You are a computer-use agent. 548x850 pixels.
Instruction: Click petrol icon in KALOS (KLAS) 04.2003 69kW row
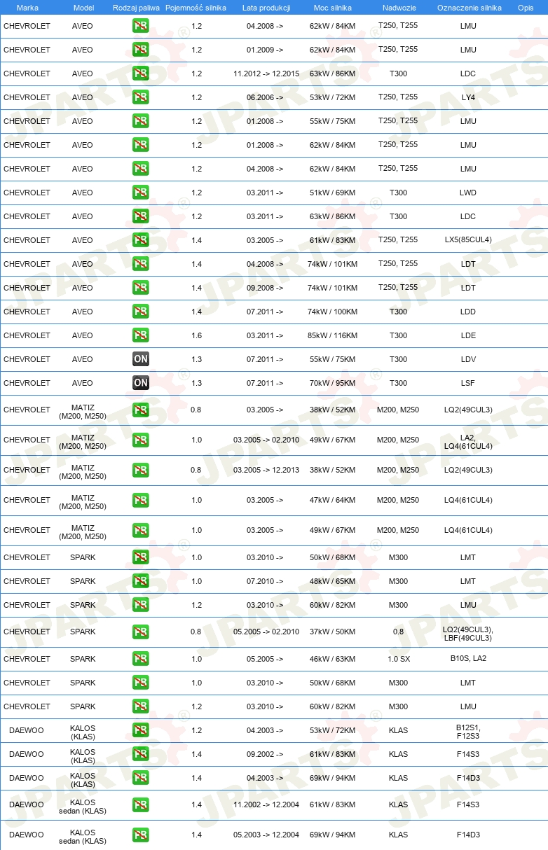click(x=141, y=778)
